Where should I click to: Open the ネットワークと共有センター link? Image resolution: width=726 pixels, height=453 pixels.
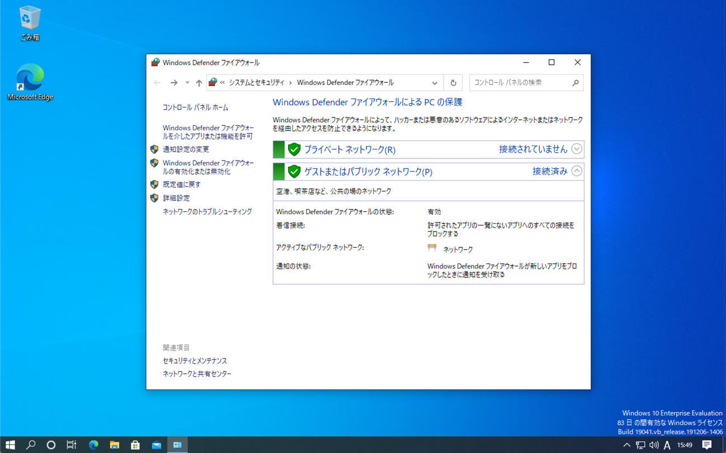[x=197, y=374]
